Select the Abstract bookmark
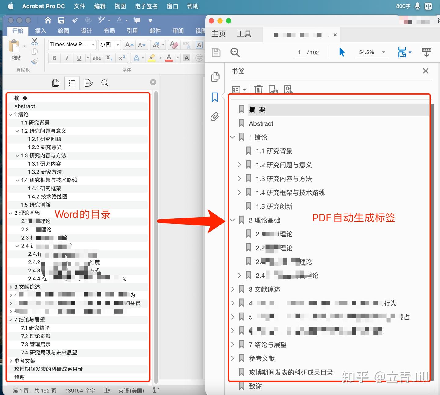The image size is (440, 395). [x=261, y=123]
